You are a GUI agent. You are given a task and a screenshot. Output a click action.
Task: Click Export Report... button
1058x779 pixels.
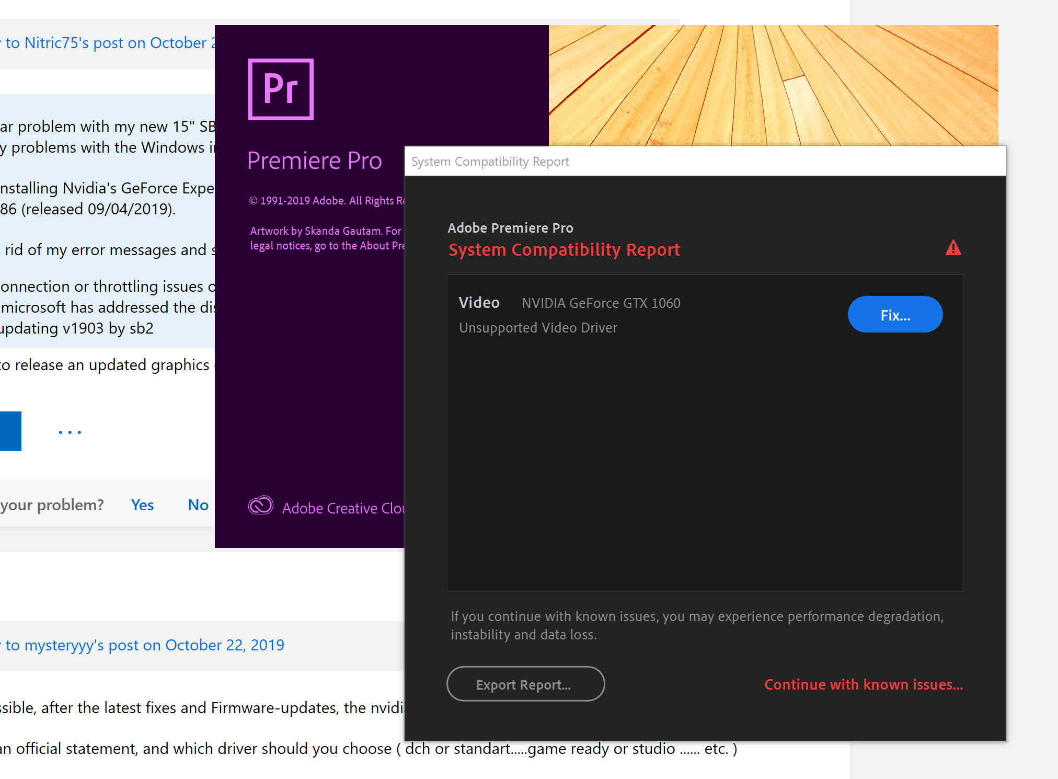525,684
